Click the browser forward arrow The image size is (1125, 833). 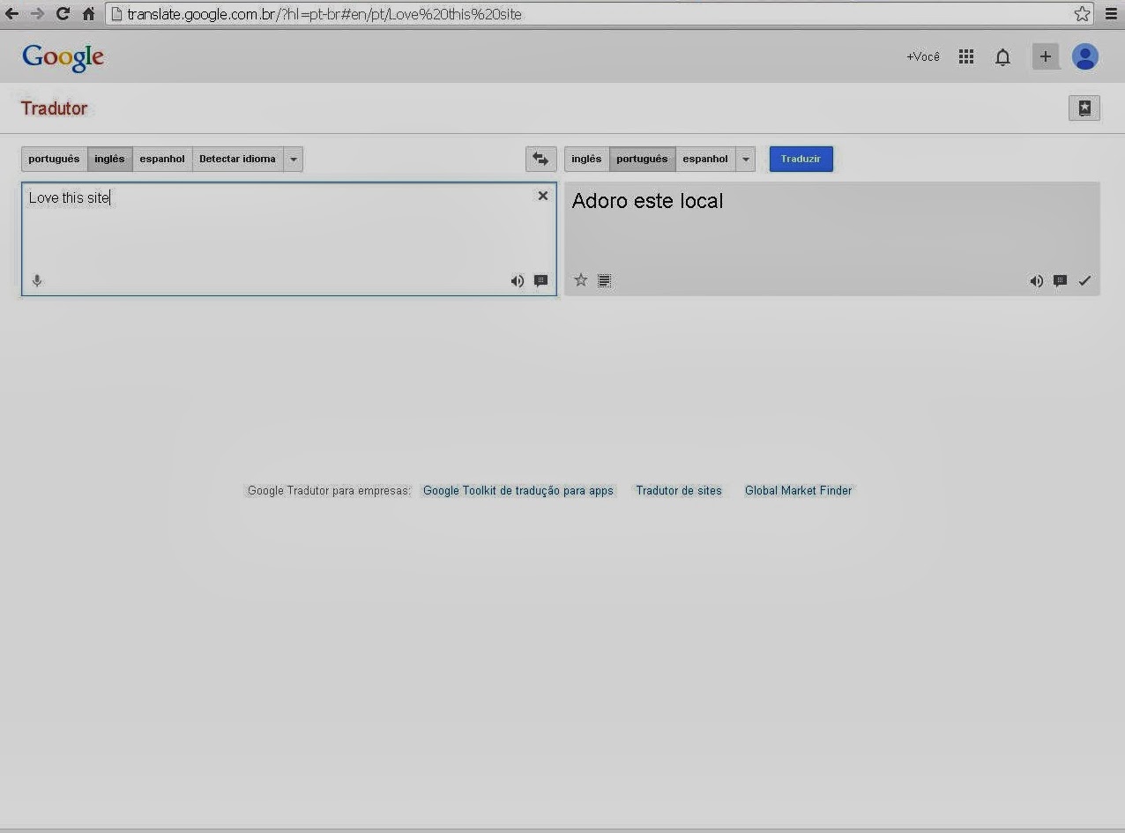[37, 14]
